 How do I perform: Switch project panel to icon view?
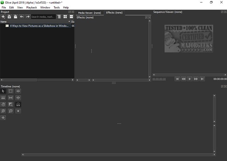click(65, 17)
